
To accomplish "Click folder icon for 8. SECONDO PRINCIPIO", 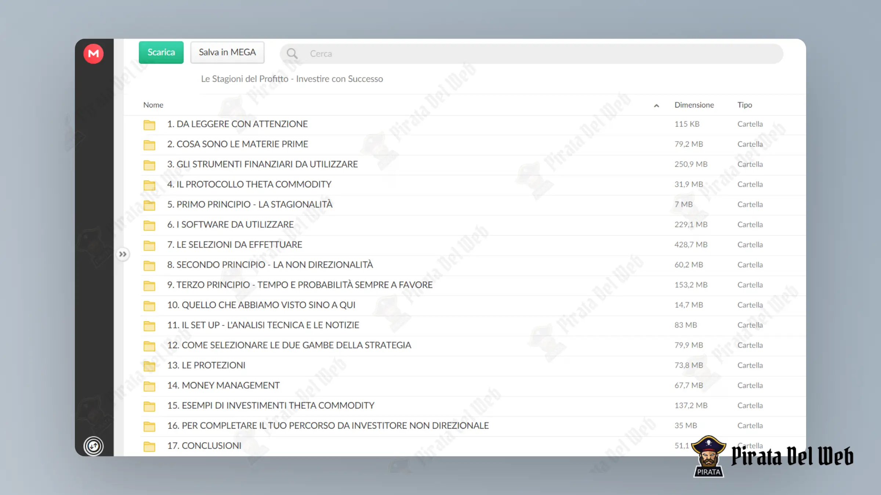I will 149,265.
